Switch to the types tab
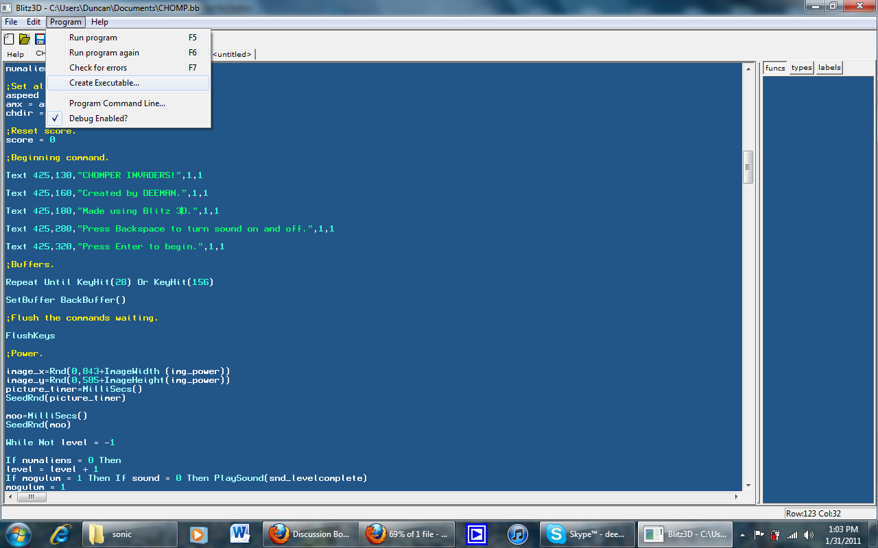The image size is (878, 548). coord(801,68)
